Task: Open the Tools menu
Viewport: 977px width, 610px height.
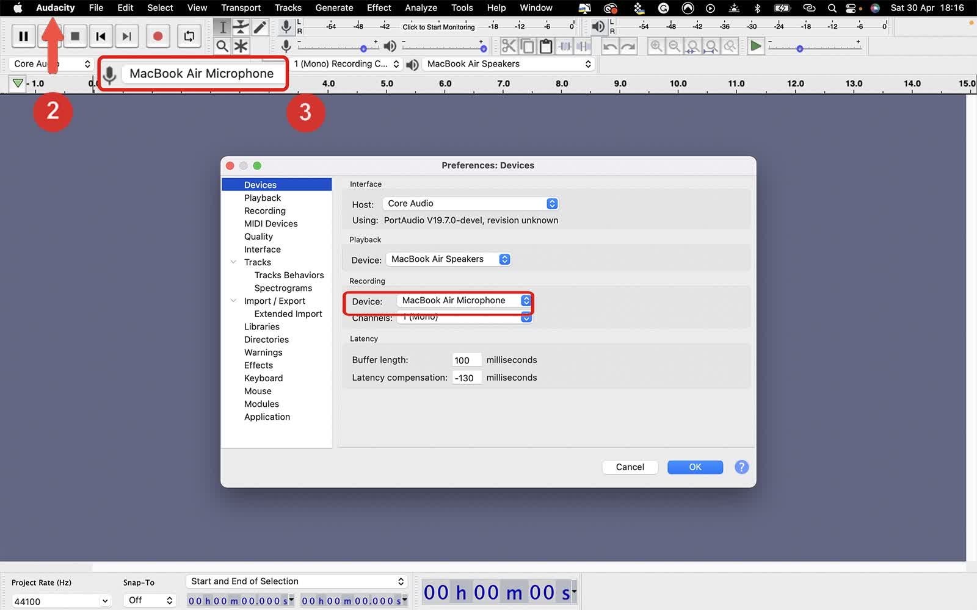Action: tap(462, 8)
